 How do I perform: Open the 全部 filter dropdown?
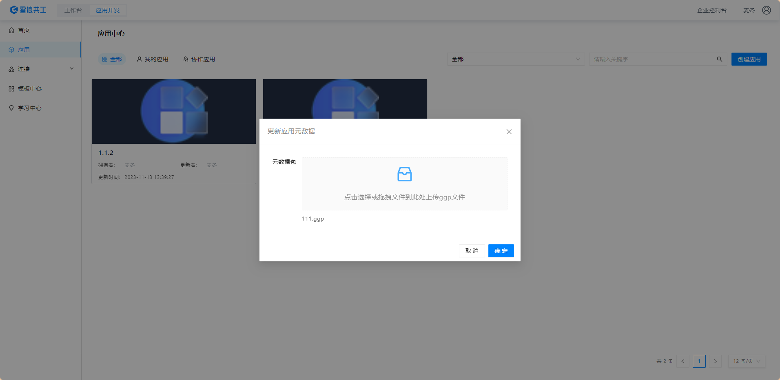pyautogui.click(x=516, y=59)
